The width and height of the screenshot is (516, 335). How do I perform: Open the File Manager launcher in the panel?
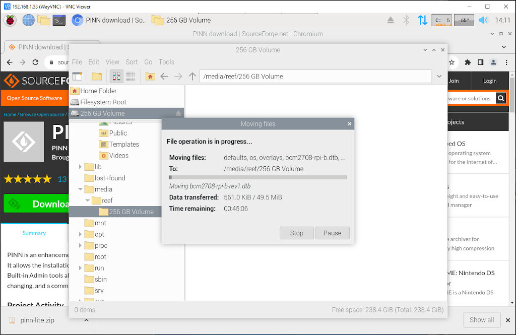pos(44,20)
